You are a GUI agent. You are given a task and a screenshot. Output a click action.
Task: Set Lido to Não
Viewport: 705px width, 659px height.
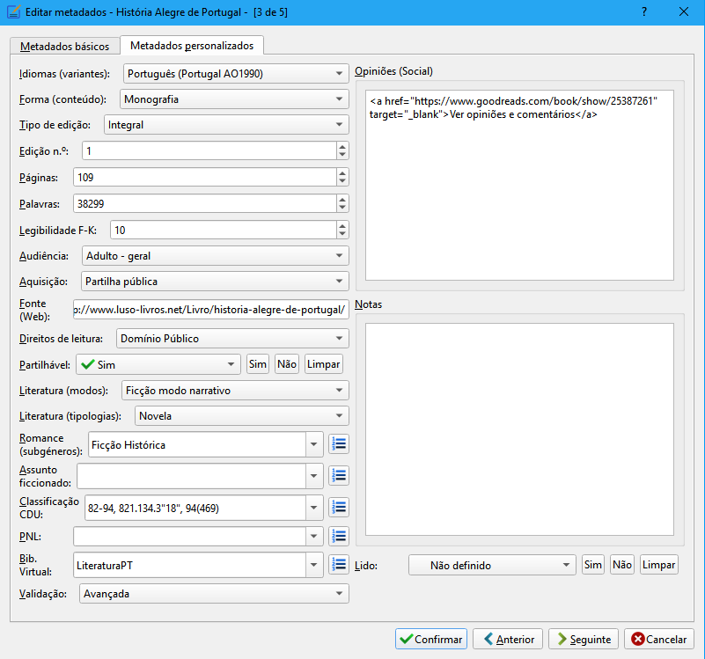point(622,565)
